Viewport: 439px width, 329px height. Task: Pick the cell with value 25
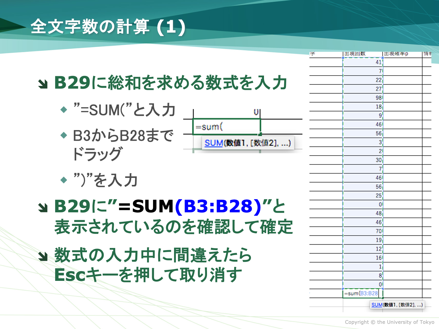(363, 196)
